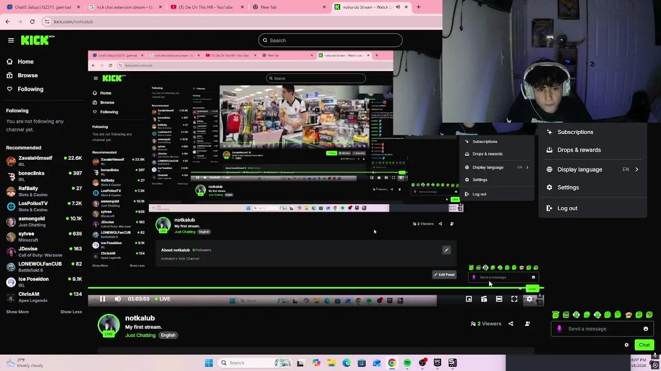The width and height of the screenshot is (661, 371).
Task: Open OBS Studio from the taskbar
Action: pyautogui.click(x=422, y=363)
